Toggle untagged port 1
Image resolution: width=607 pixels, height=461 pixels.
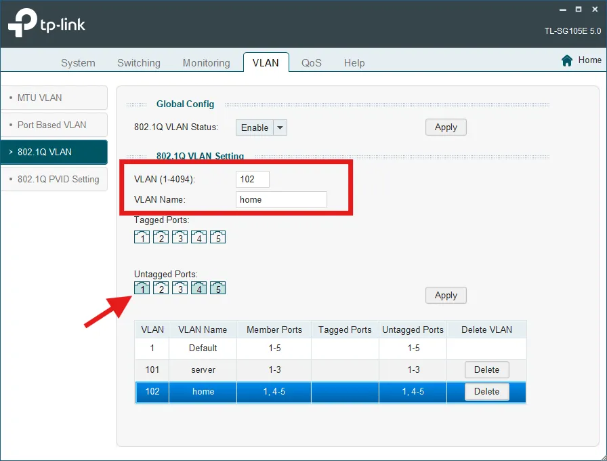(142, 288)
